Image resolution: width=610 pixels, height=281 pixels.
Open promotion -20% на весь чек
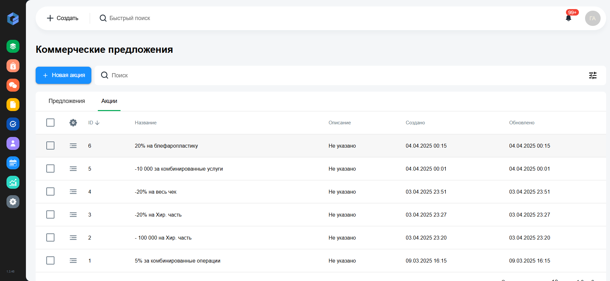click(155, 192)
